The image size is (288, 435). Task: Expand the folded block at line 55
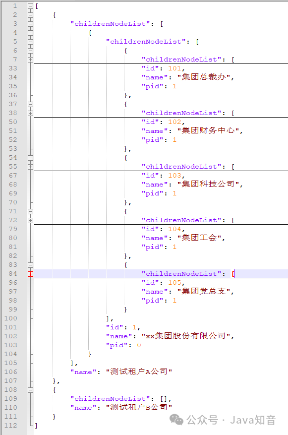tap(31, 167)
